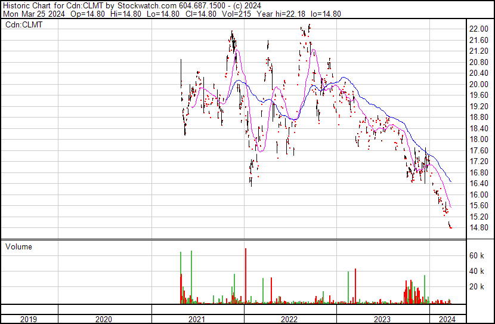Click the 20 k volume axis label
This screenshot has height=324, width=495.
[477, 286]
